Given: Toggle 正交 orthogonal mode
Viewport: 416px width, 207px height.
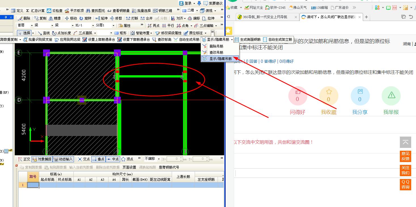Looking at the screenshot, I should click(24, 159).
